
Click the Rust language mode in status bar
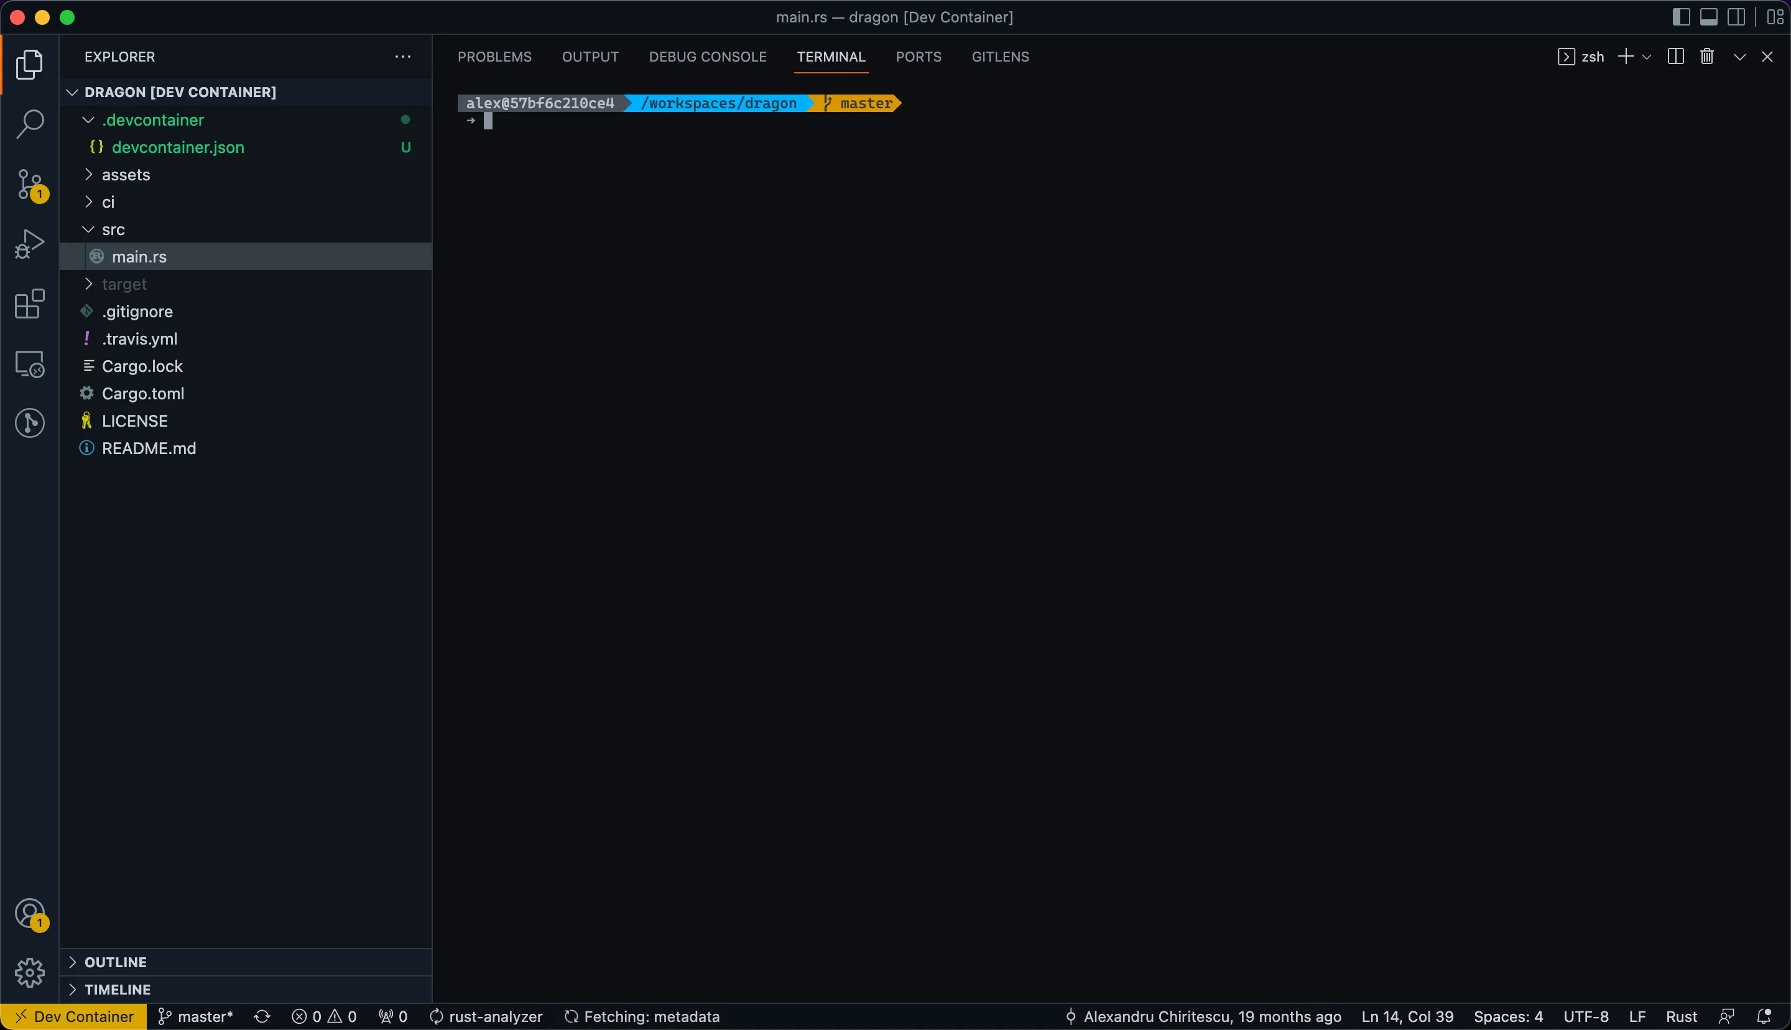(1681, 1016)
